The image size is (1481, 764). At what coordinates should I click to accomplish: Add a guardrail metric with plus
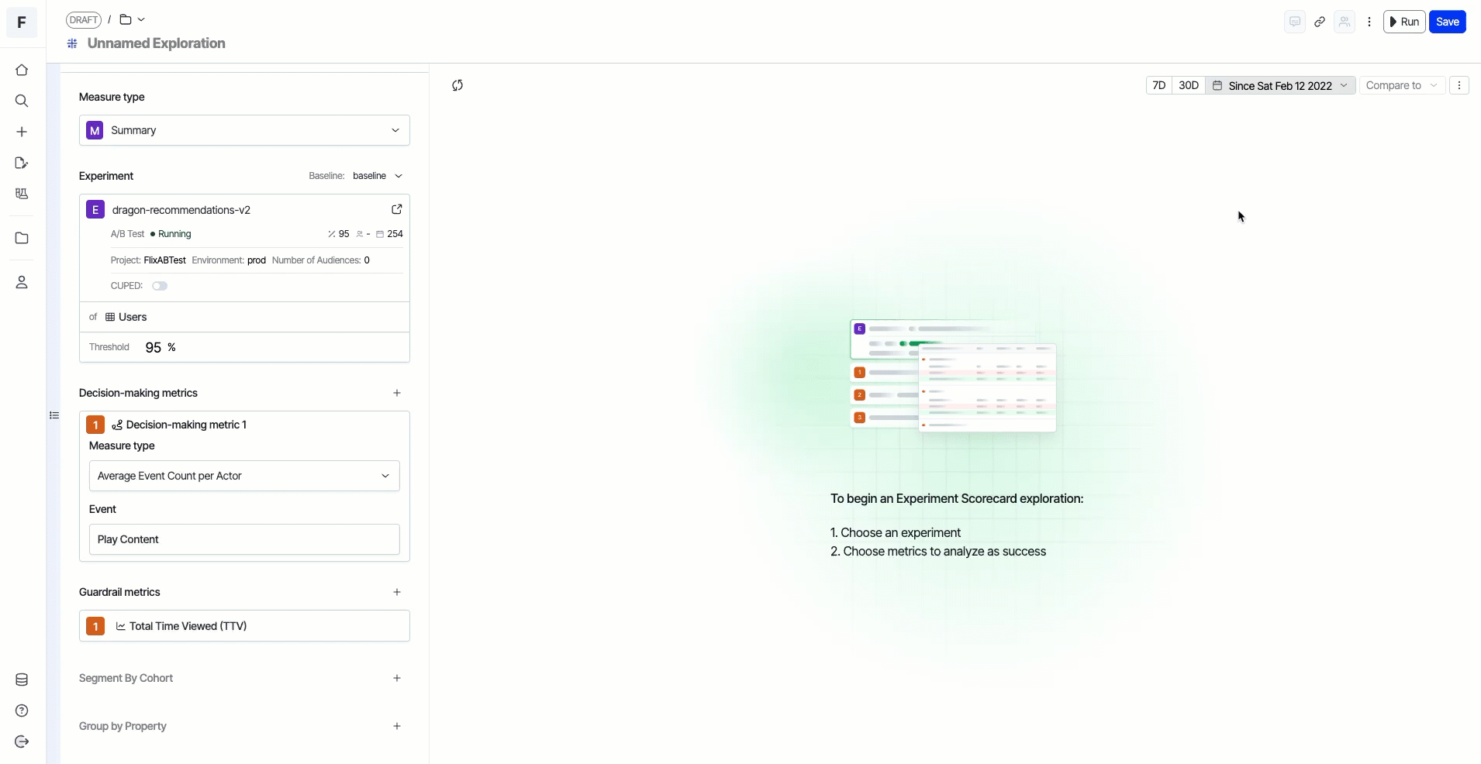(x=397, y=592)
